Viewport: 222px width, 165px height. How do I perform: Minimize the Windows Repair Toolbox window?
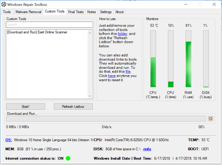186,4
